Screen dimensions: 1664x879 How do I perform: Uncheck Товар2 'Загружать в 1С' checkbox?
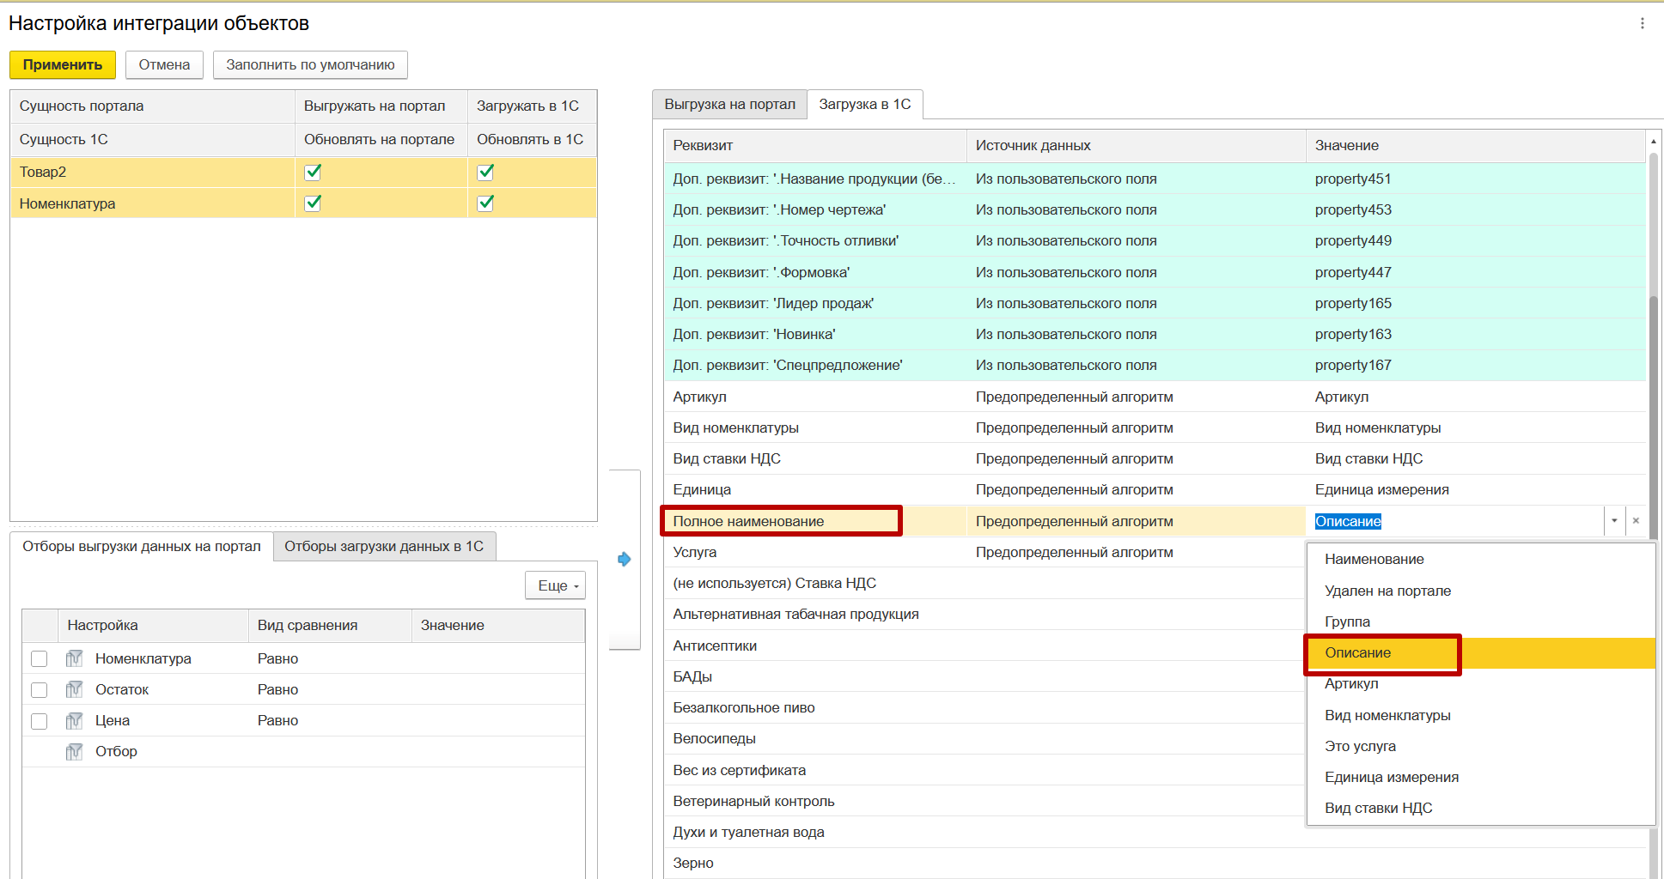point(485,172)
